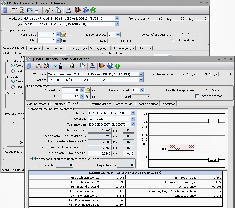Open nominal size folder icon in back window

[63, 34]
